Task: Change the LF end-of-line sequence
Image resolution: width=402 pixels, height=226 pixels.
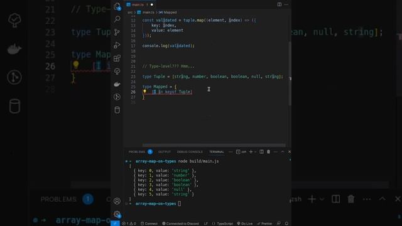Action: pos(206,223)
